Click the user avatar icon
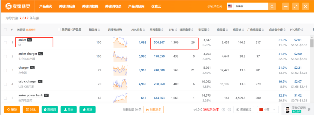 click(288, 110)
